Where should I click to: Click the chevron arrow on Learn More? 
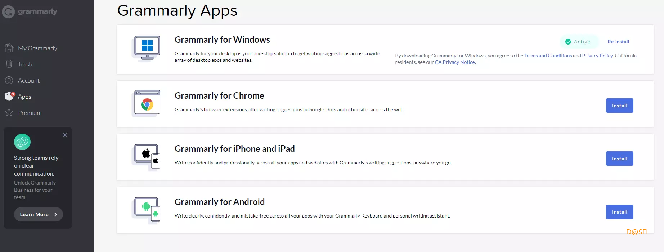click(x=55, y=214)
